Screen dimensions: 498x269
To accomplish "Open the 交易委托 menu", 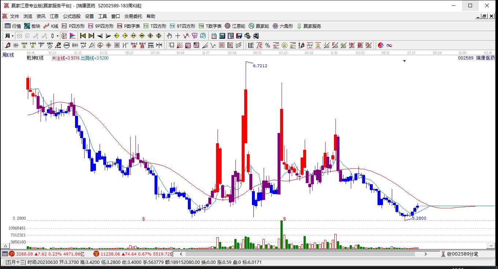I will [x=133, y=16].
